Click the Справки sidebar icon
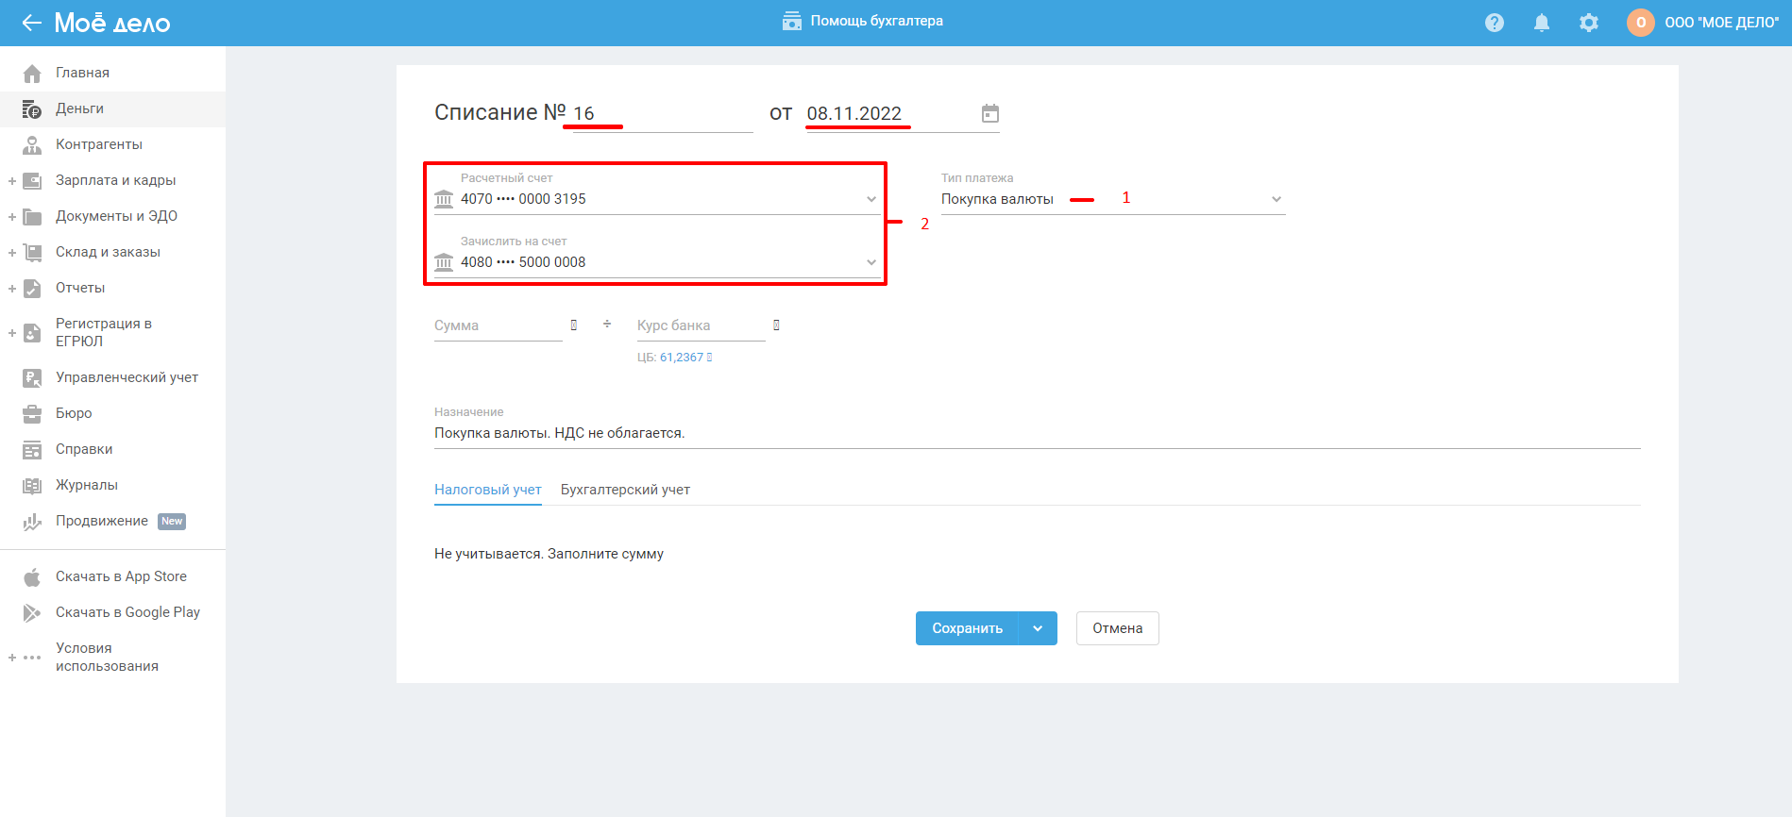 (x=32, y=449)
